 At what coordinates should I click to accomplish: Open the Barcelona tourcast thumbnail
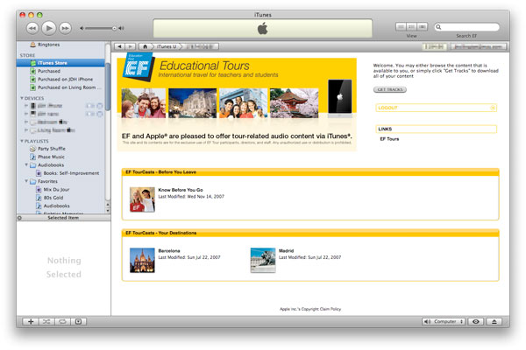pyautogui.click(x=142, y=260)
